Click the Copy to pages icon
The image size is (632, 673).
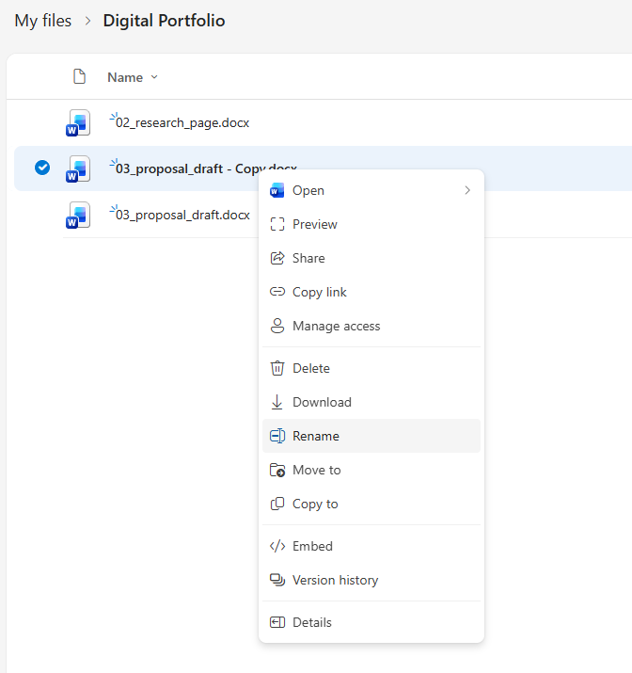coord(277,504)
